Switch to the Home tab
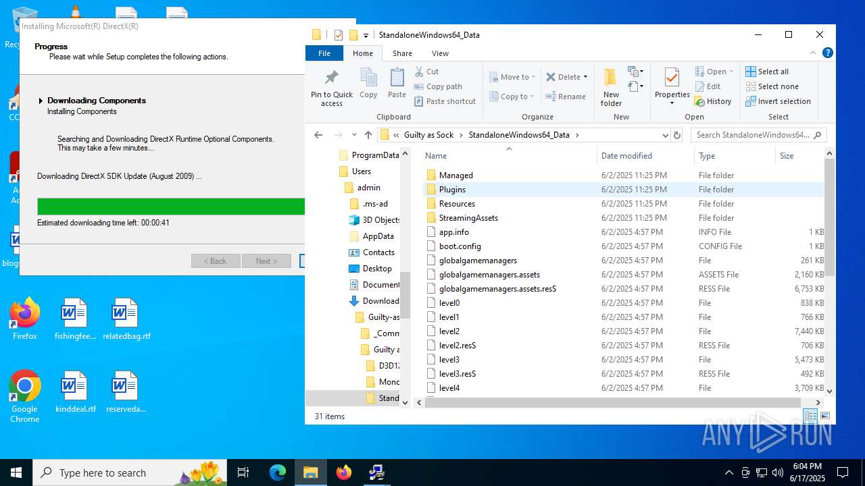865x486 pixels. 363,53
